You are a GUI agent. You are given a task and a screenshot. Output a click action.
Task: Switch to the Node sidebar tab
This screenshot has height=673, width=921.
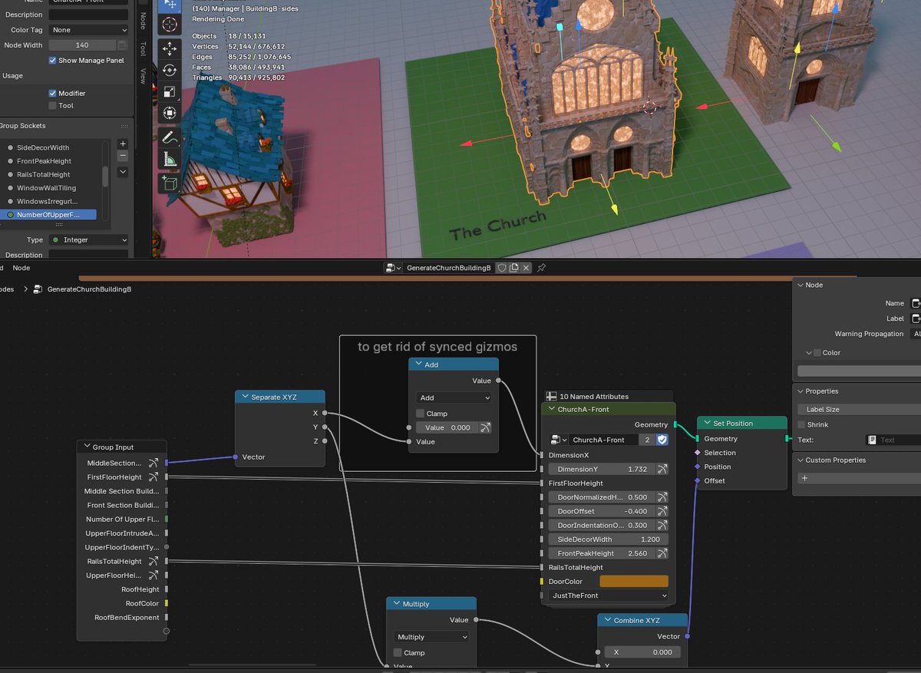pyautogui.click(x=143, y=21)
